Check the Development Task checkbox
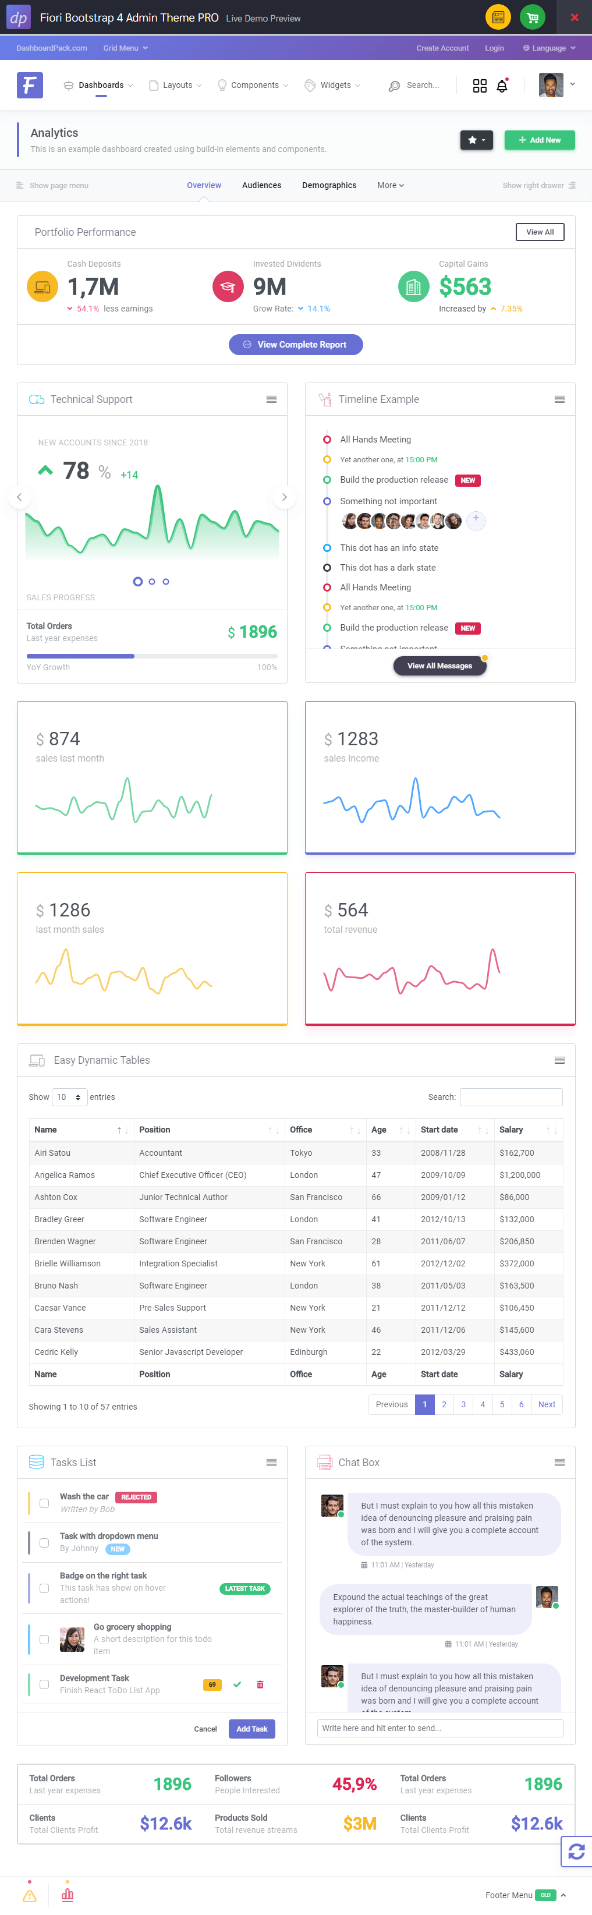 coord(45,1684)
